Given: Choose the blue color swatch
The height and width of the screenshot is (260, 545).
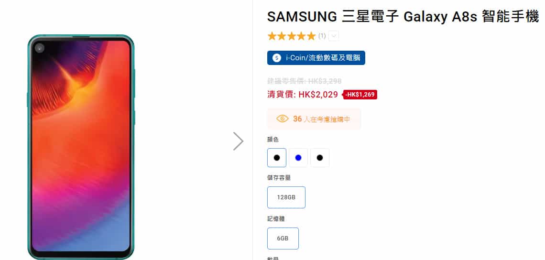Looking at the screenshot, I should (x=298, y=158).
